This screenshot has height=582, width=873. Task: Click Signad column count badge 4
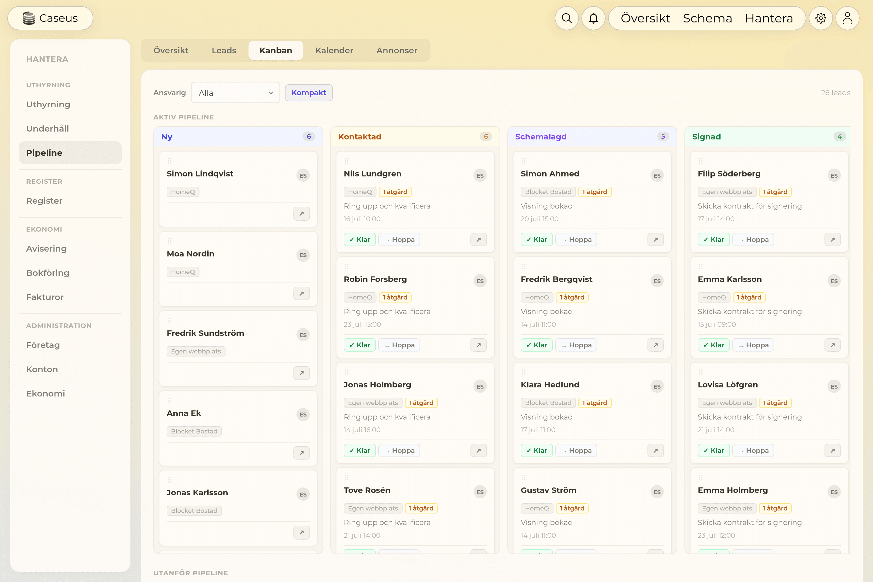(840, 137)
